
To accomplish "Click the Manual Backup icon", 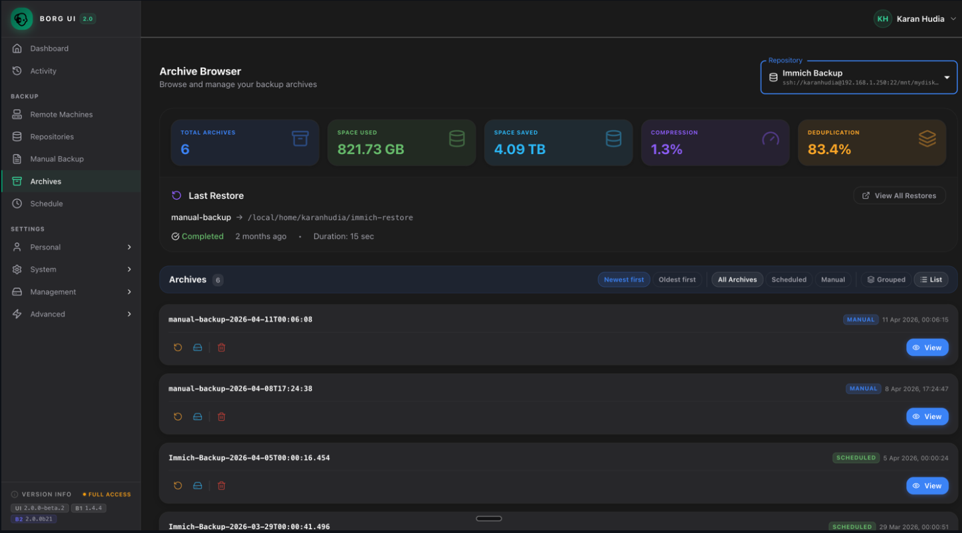I will coord(16,159).
